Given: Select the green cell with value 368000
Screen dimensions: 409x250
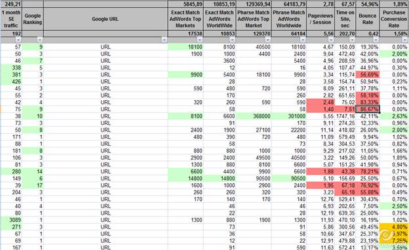Looking at the screenshot, I should (254, 116).
